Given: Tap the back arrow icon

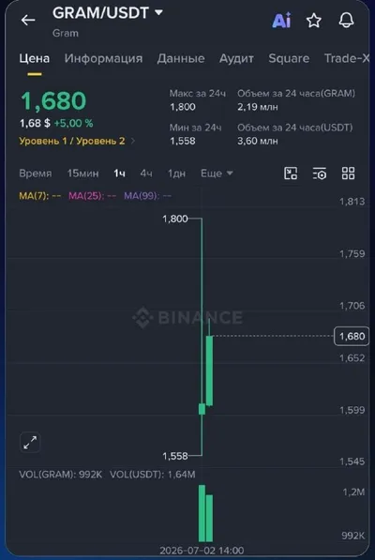Looking at the screenshot, I should [x=28, y=20].
